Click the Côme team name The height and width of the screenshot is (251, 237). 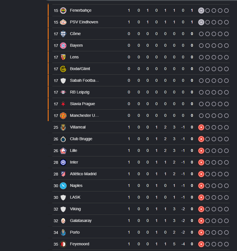[75, 34]
